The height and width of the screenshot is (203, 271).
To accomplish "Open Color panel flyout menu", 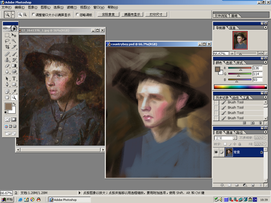I will pos(265,62).
